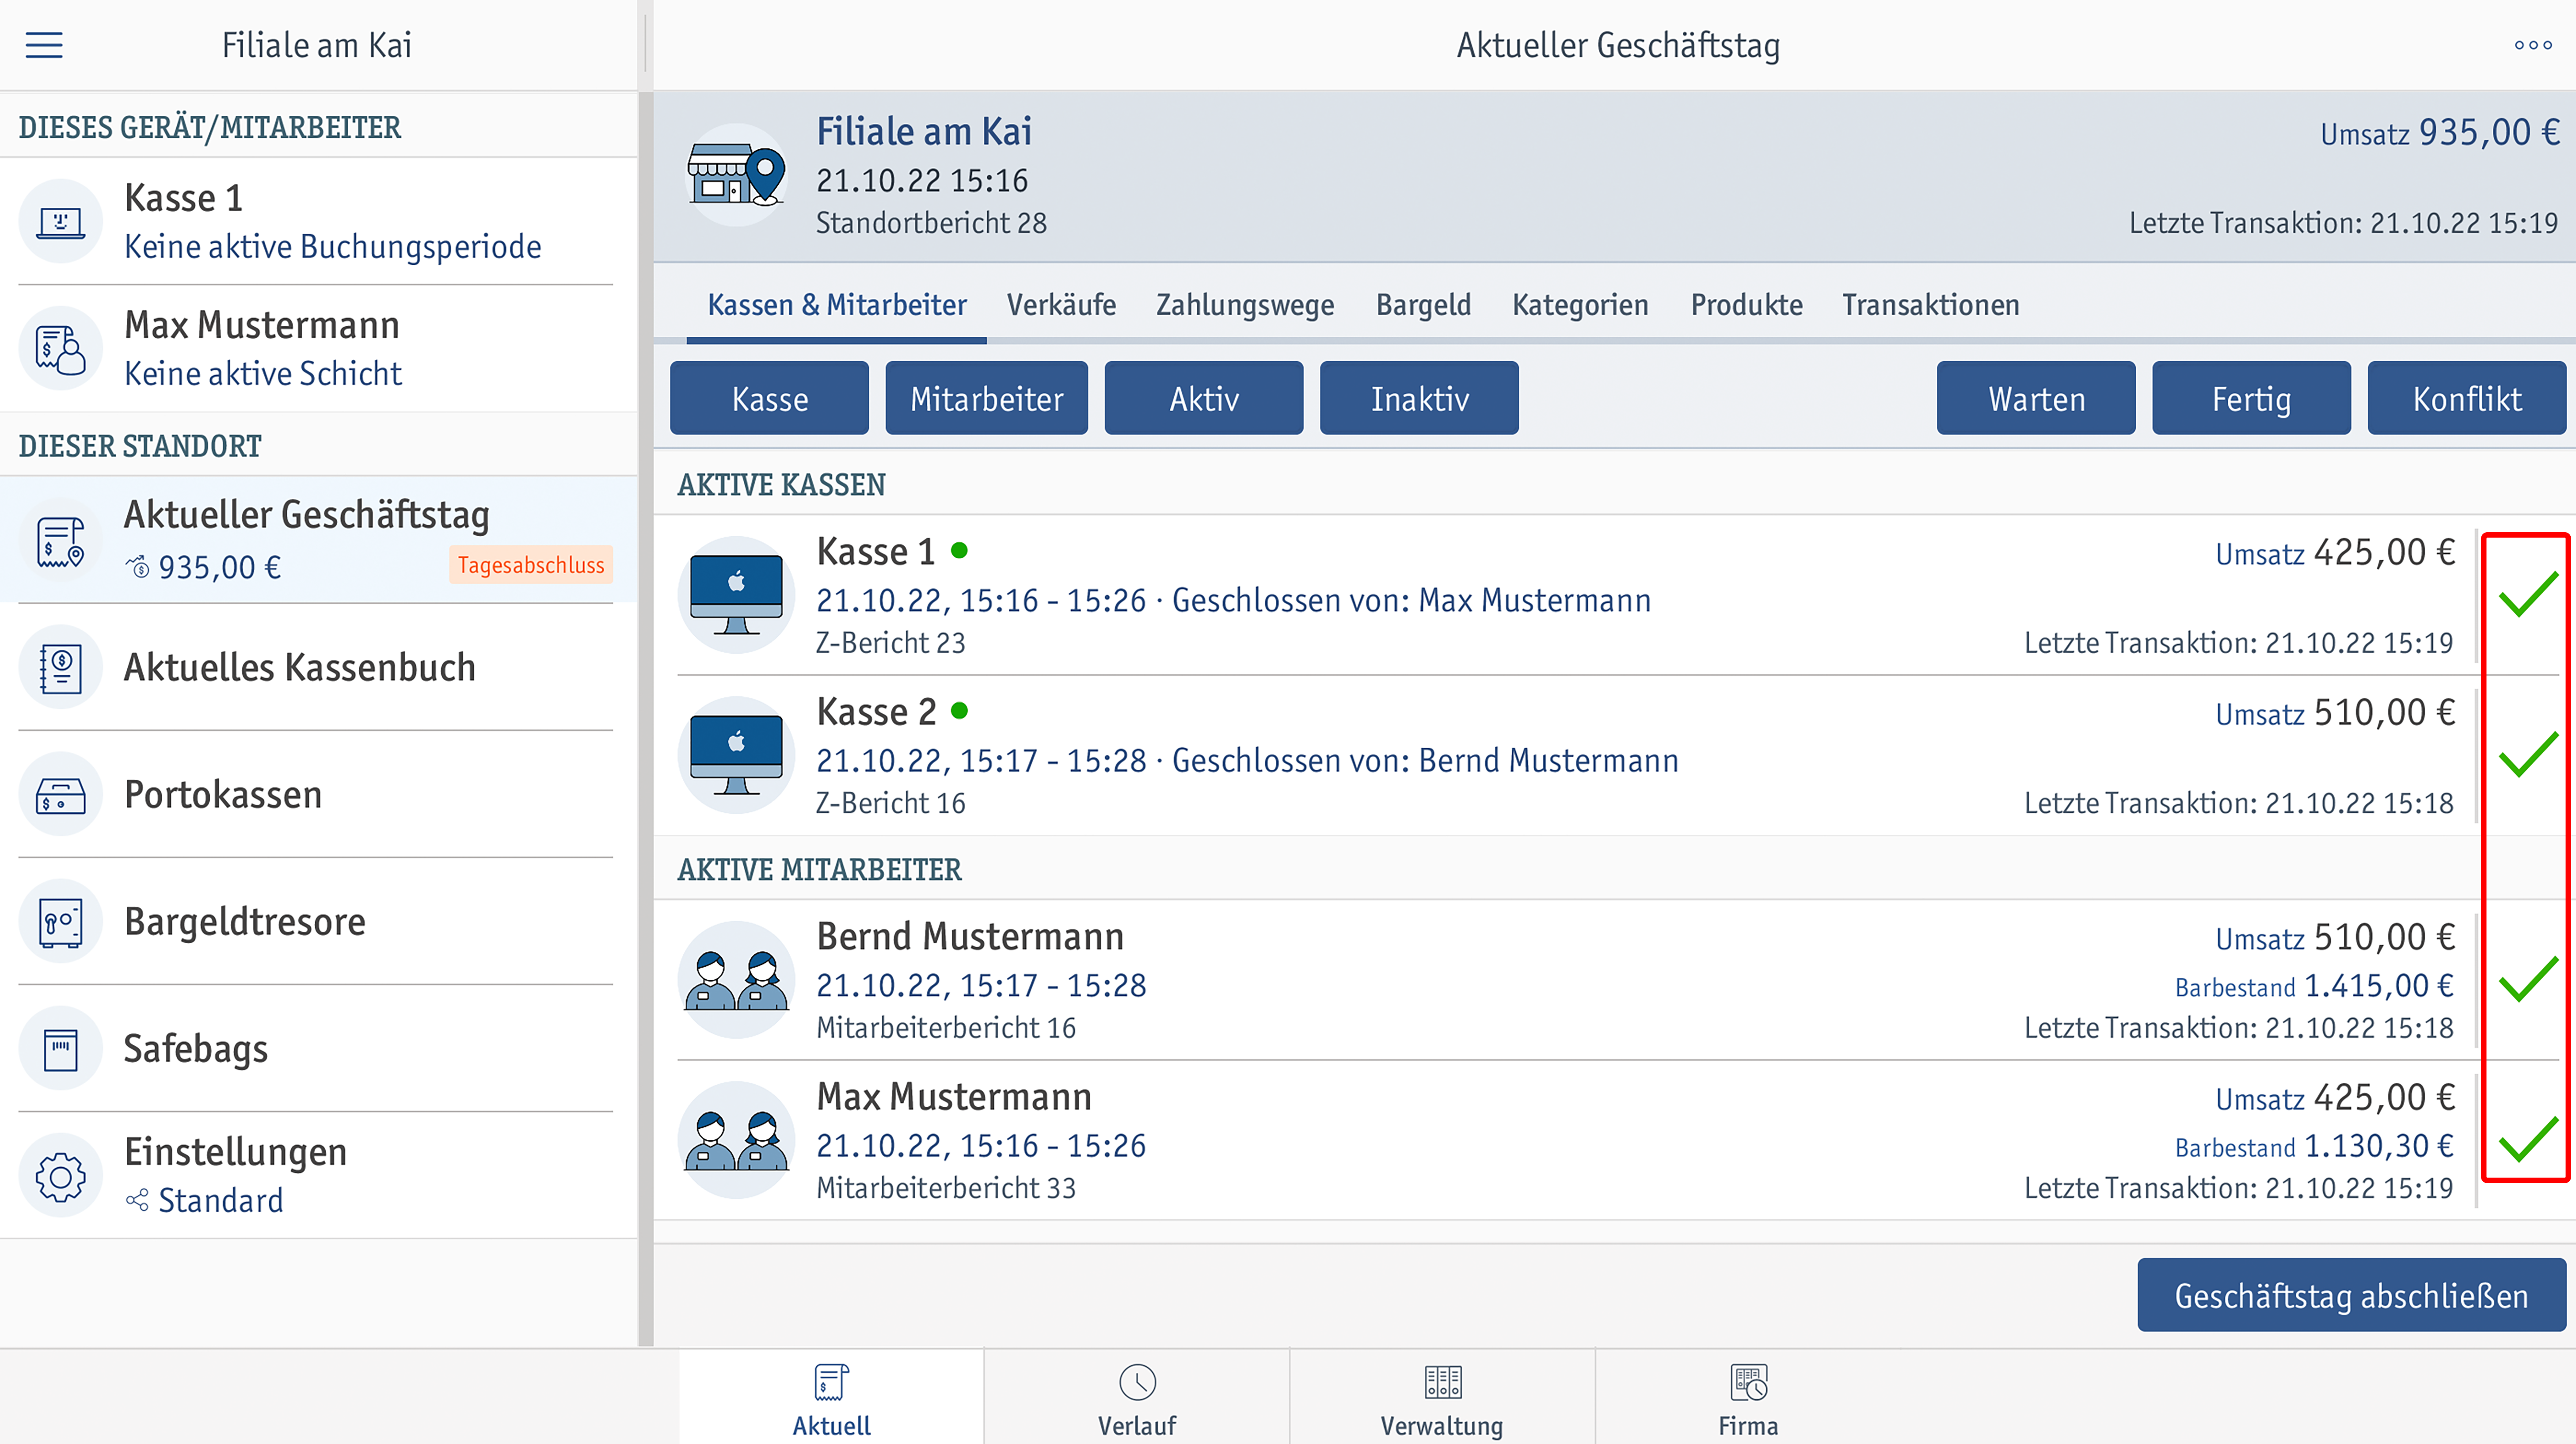Open Einstellungen Standard in sidebar
Image resolution: width=2576 pixels, height=1444 pixels.
pyautogui.click(x=318, y=1175)
